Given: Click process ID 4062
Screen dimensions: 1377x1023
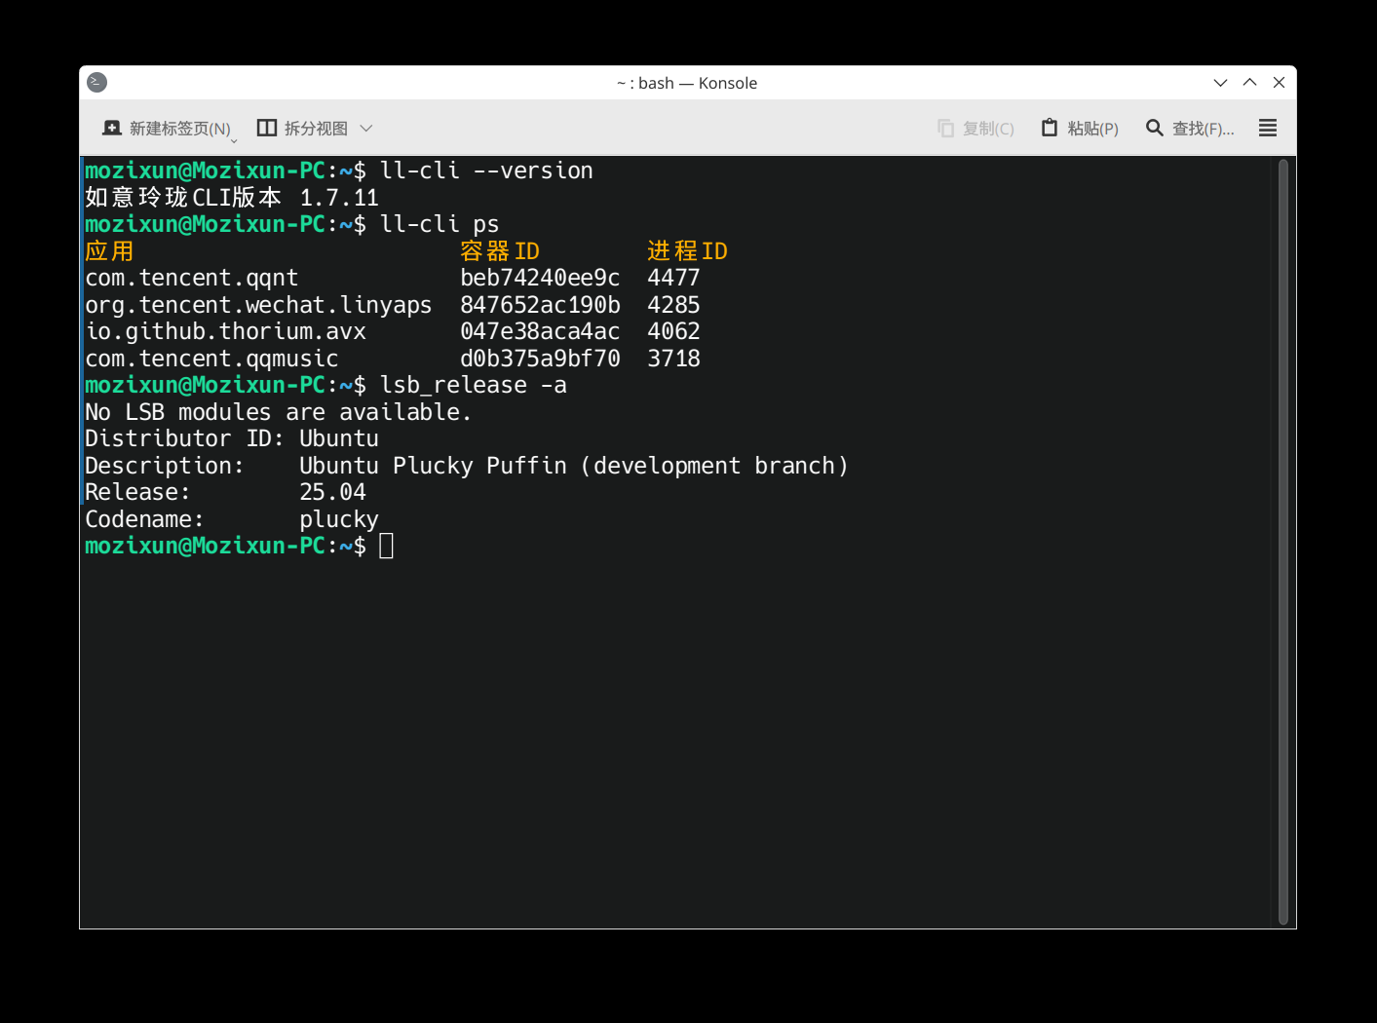Looking at the screenshot, I should [x=673, y=331].
